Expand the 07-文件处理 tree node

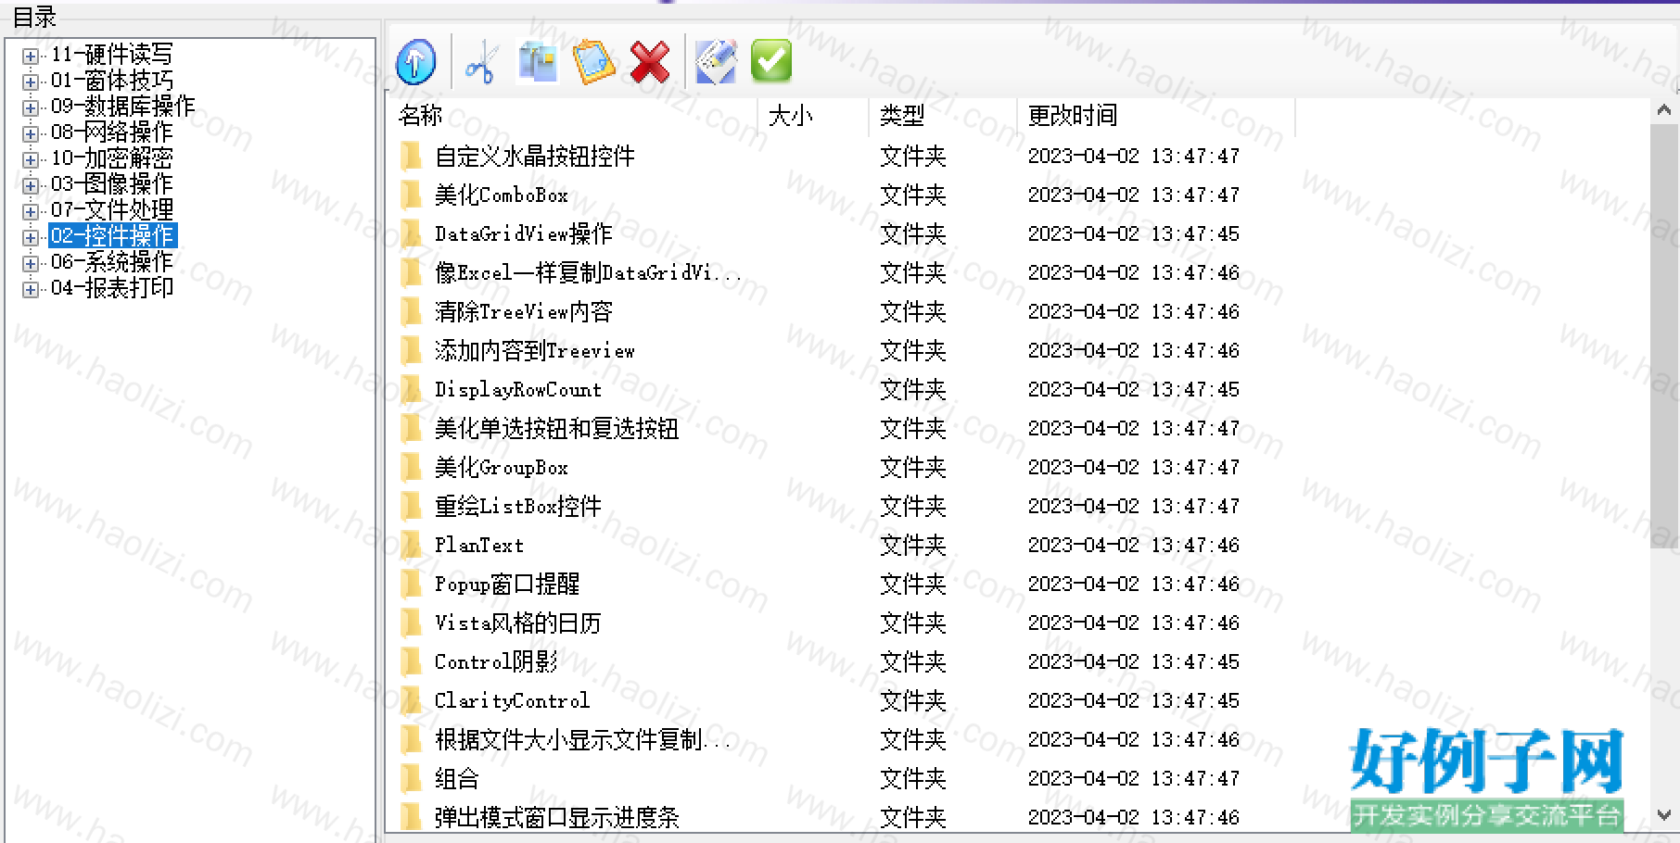[31, 211]
